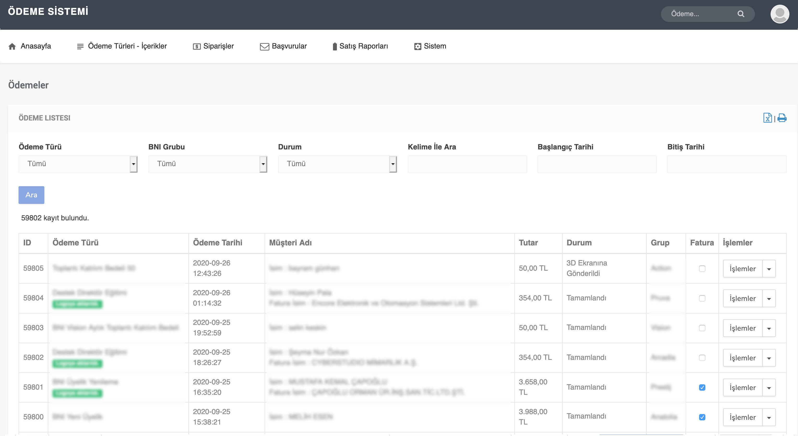The image size is (798, 436).
Task: Expand İşlemler arrow for payment 59803
Action: click(769, 328)
